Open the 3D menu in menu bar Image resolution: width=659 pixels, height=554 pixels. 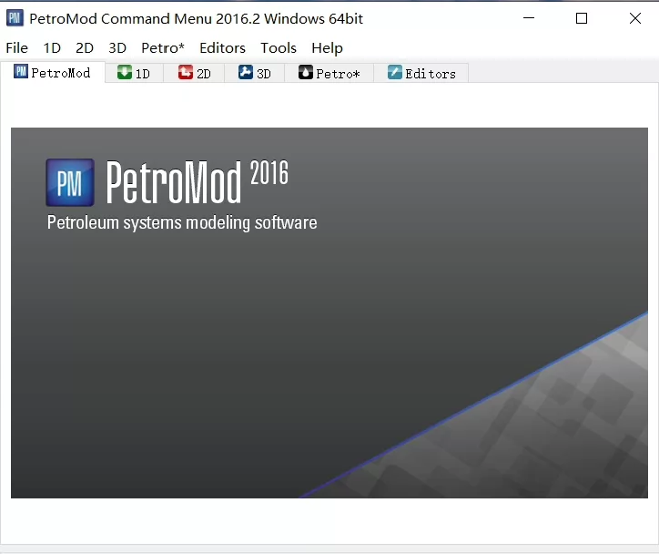click(117, 48)
